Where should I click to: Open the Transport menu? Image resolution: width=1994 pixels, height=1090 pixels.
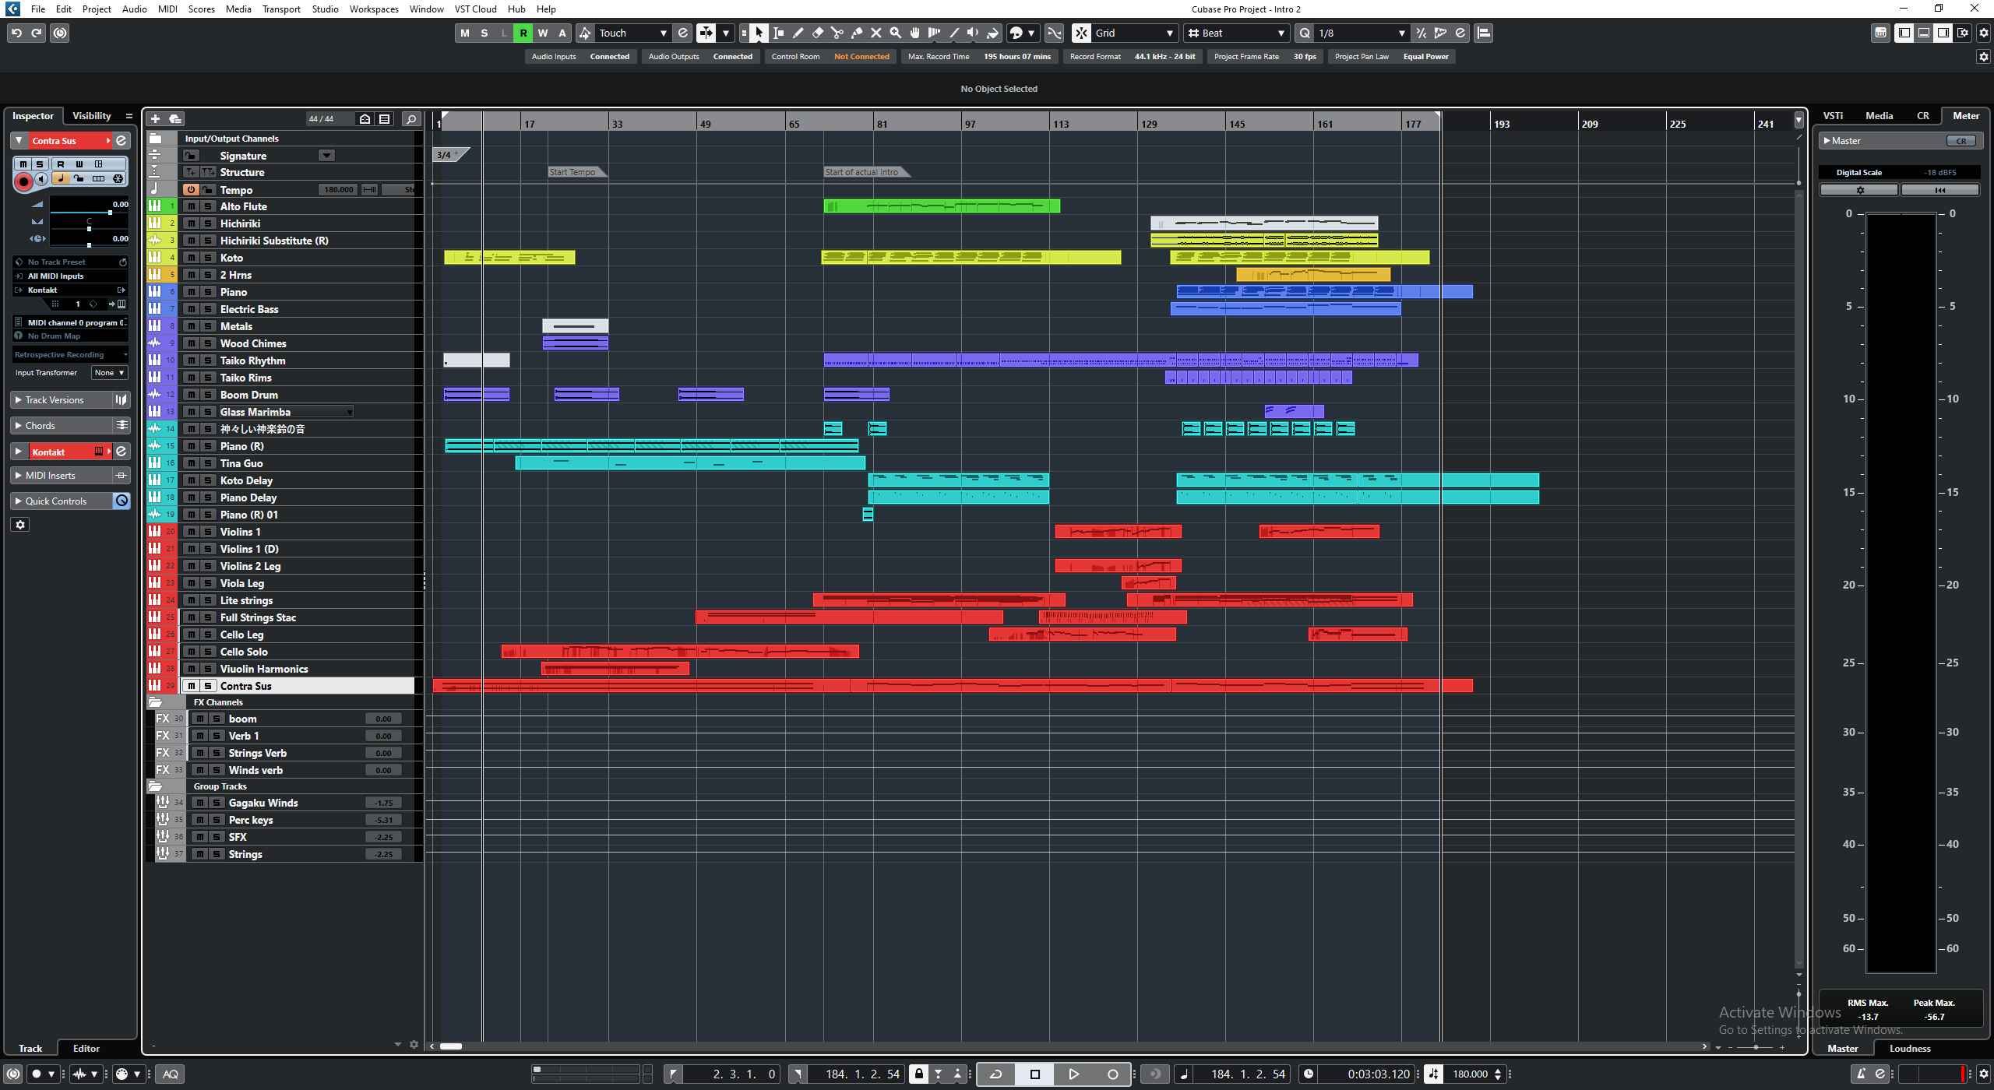pos(281,9)
